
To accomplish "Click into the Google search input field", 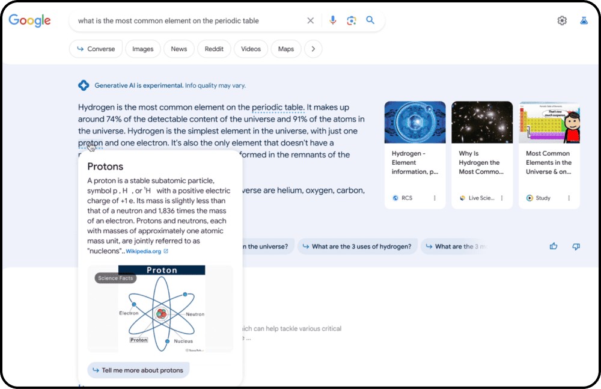I will pyautogui.click(x=188, y=20).
